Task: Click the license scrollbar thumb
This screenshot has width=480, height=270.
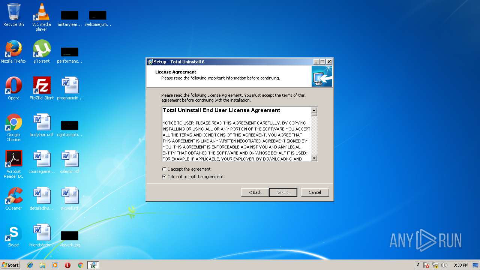Action: click(x=314, y=114)
